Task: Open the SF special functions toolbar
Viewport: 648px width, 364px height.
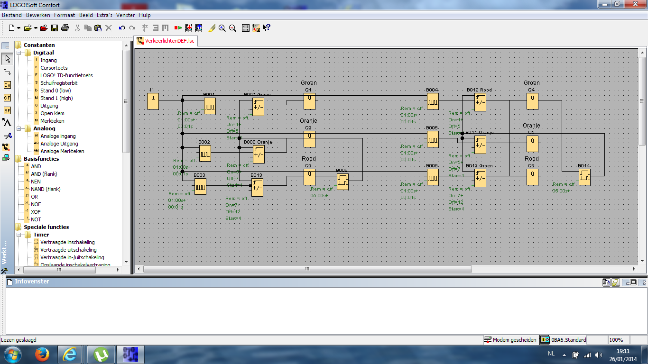Action: (x=7, y=110)
